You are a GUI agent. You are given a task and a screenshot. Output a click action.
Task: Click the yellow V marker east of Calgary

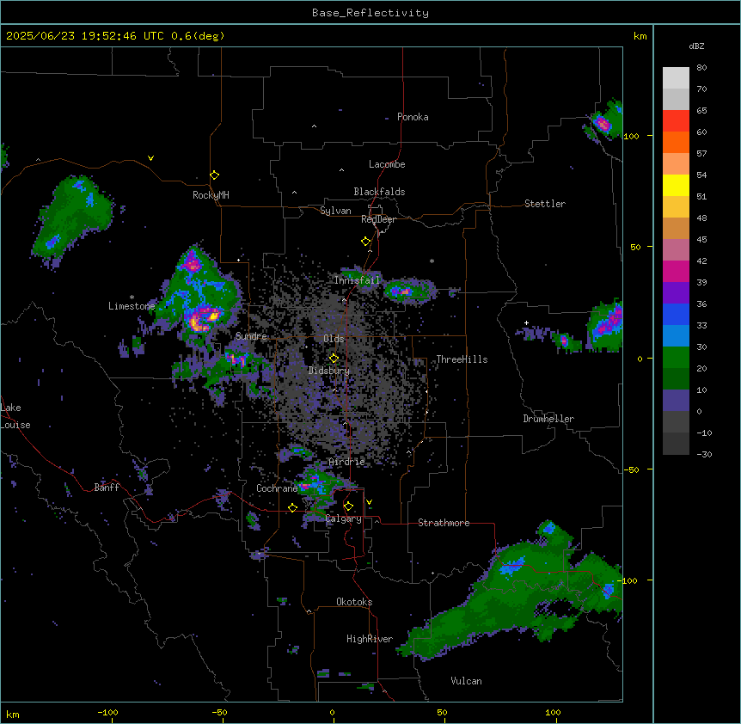pos(369,502)
